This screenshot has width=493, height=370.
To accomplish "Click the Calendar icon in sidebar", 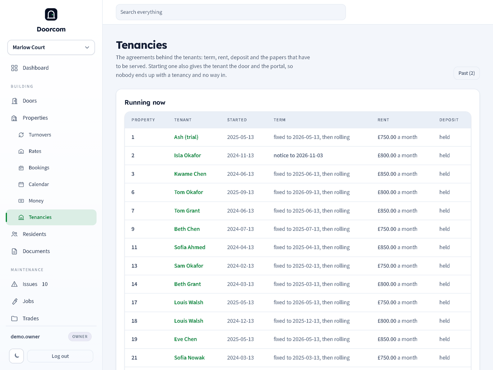I will click(x=21, y=184).
